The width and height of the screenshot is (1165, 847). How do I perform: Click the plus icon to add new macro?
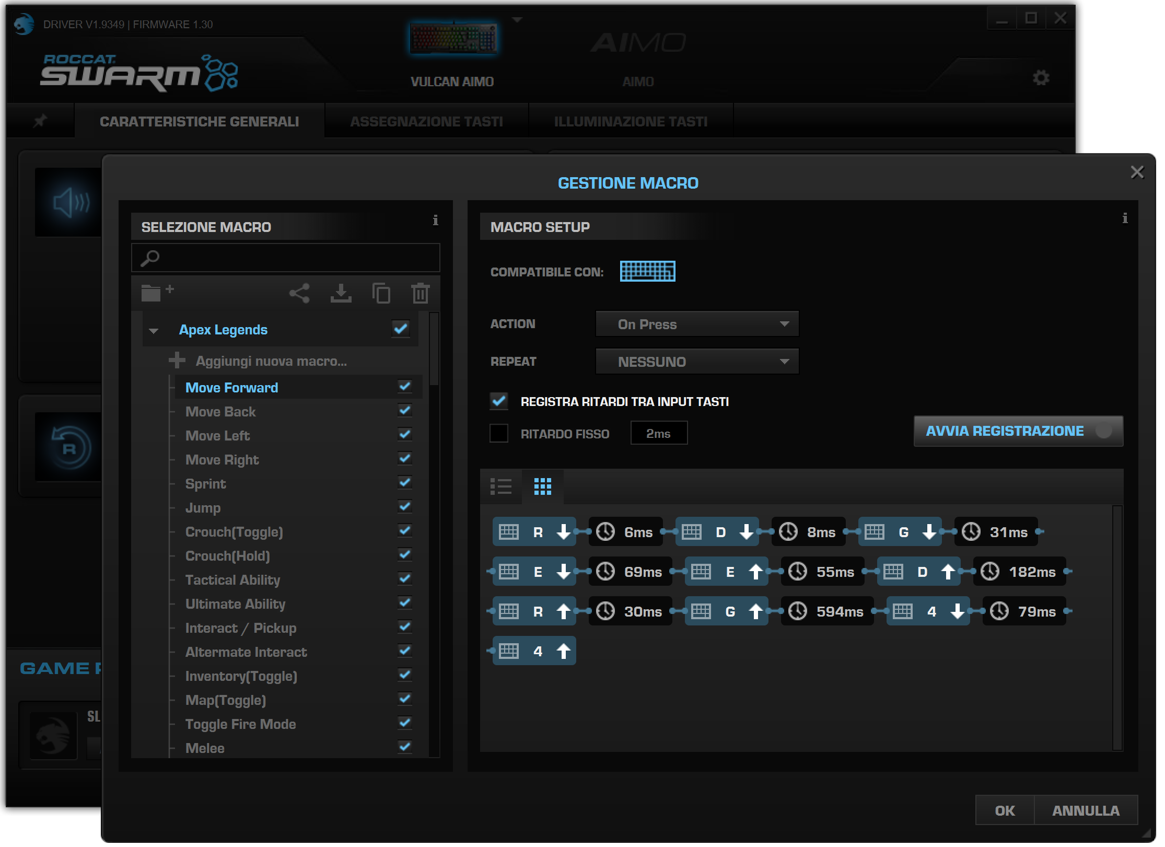(177, 360)
